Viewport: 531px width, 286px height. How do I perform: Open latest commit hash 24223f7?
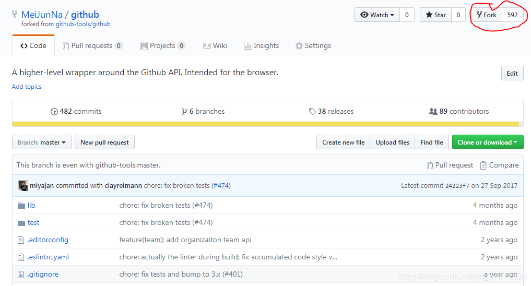pos(457,185)
